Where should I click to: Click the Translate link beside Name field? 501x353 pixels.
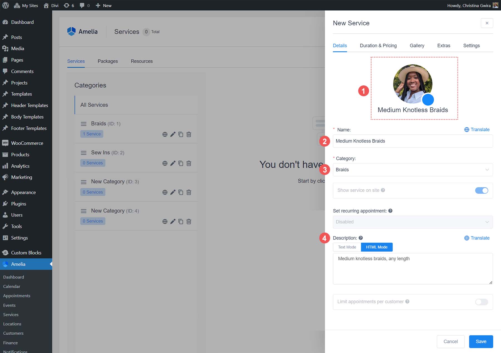(x=477, y=130)
